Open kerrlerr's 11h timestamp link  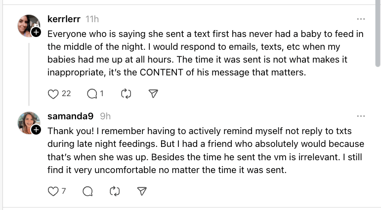point(92,19)
